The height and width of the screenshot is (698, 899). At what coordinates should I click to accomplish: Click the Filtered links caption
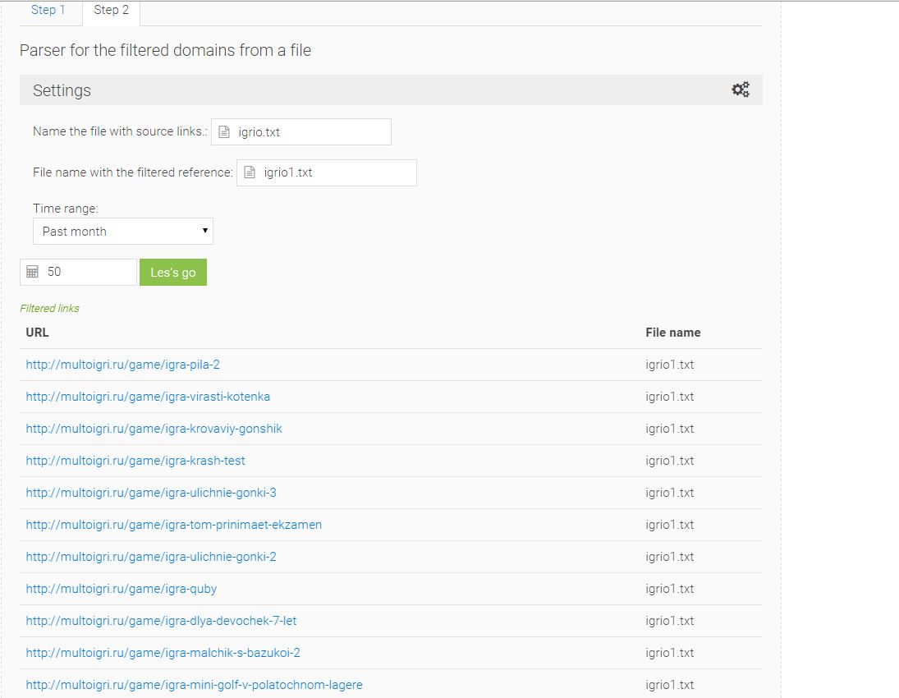tap(49, 309)
